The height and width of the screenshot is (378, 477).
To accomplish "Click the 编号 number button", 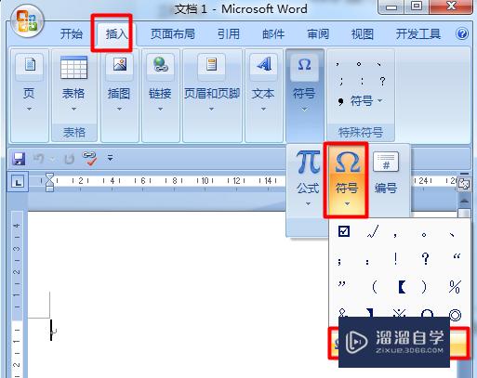I will click(x=386, y=174).
